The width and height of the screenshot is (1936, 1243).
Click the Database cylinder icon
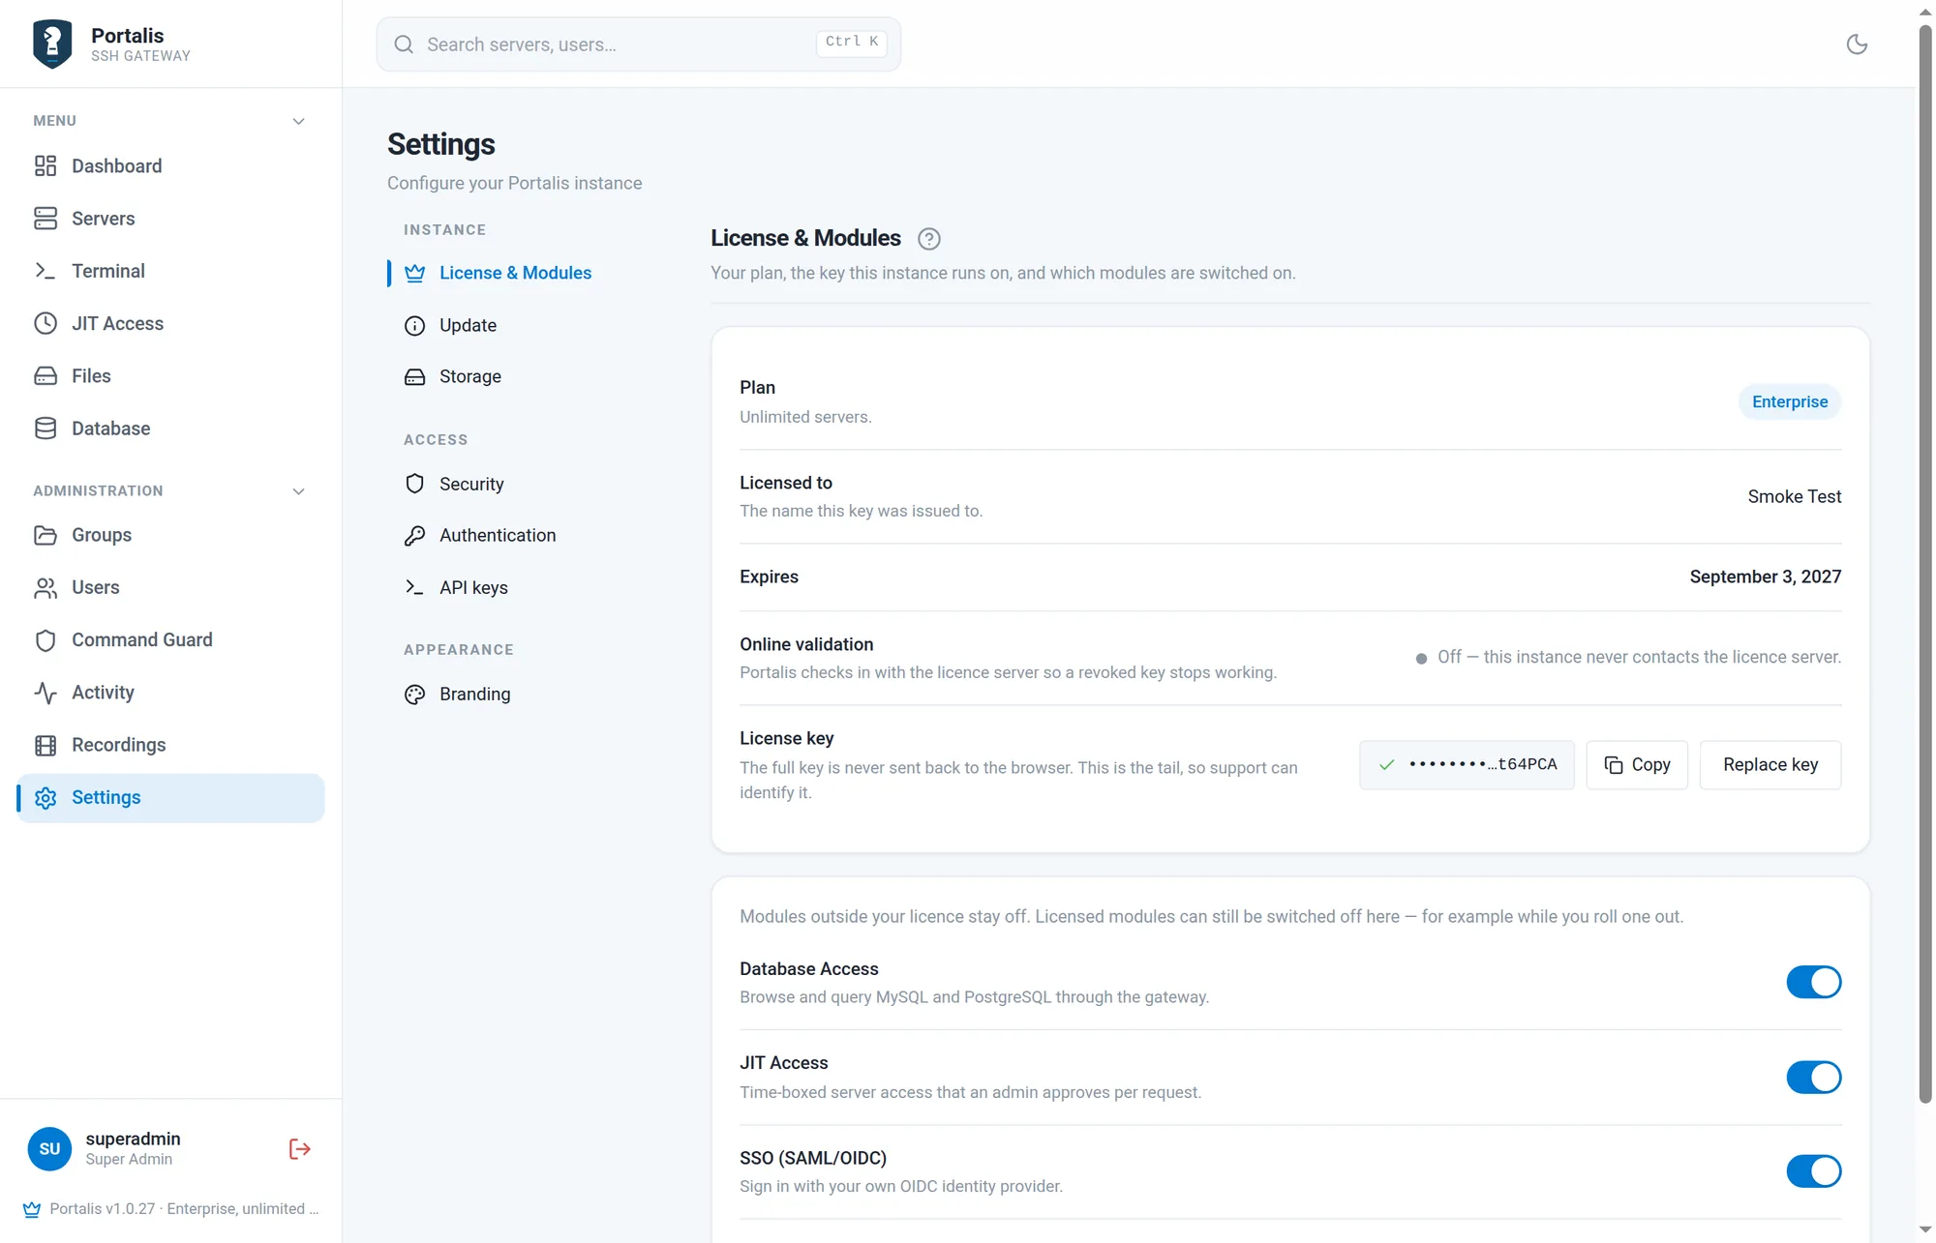point(45,429)
